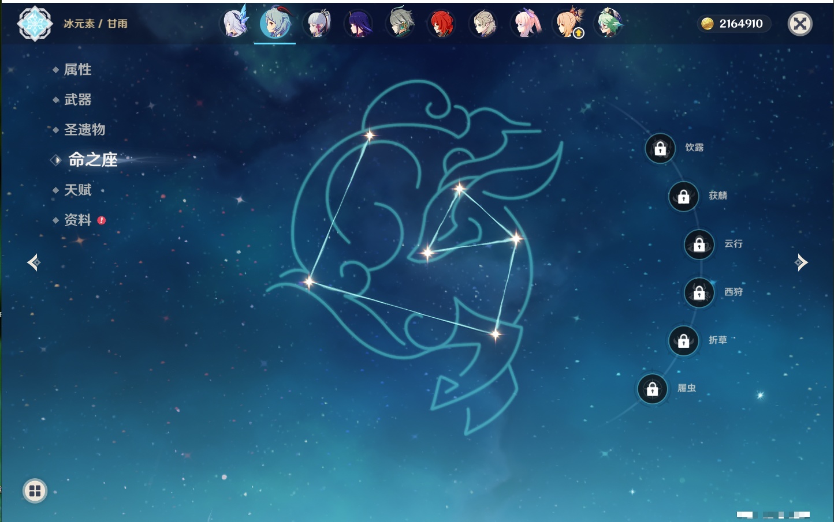Open the locked 获麟 constellation node

pos(683,197)
